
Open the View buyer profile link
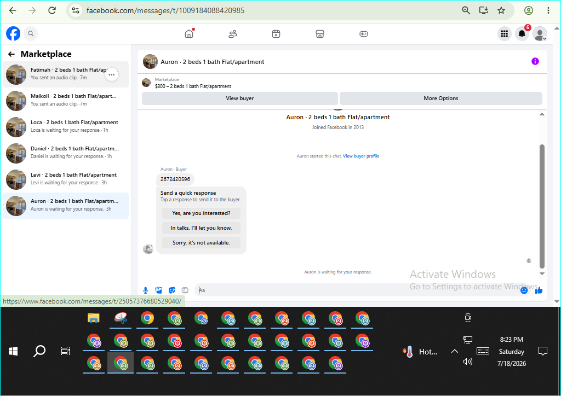(x=361, y=156)
